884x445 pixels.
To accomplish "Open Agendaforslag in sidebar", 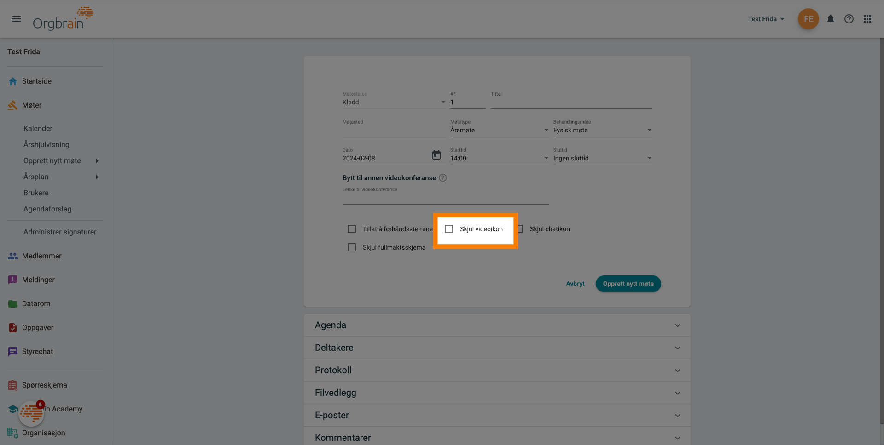I will [x=47, y=209].
